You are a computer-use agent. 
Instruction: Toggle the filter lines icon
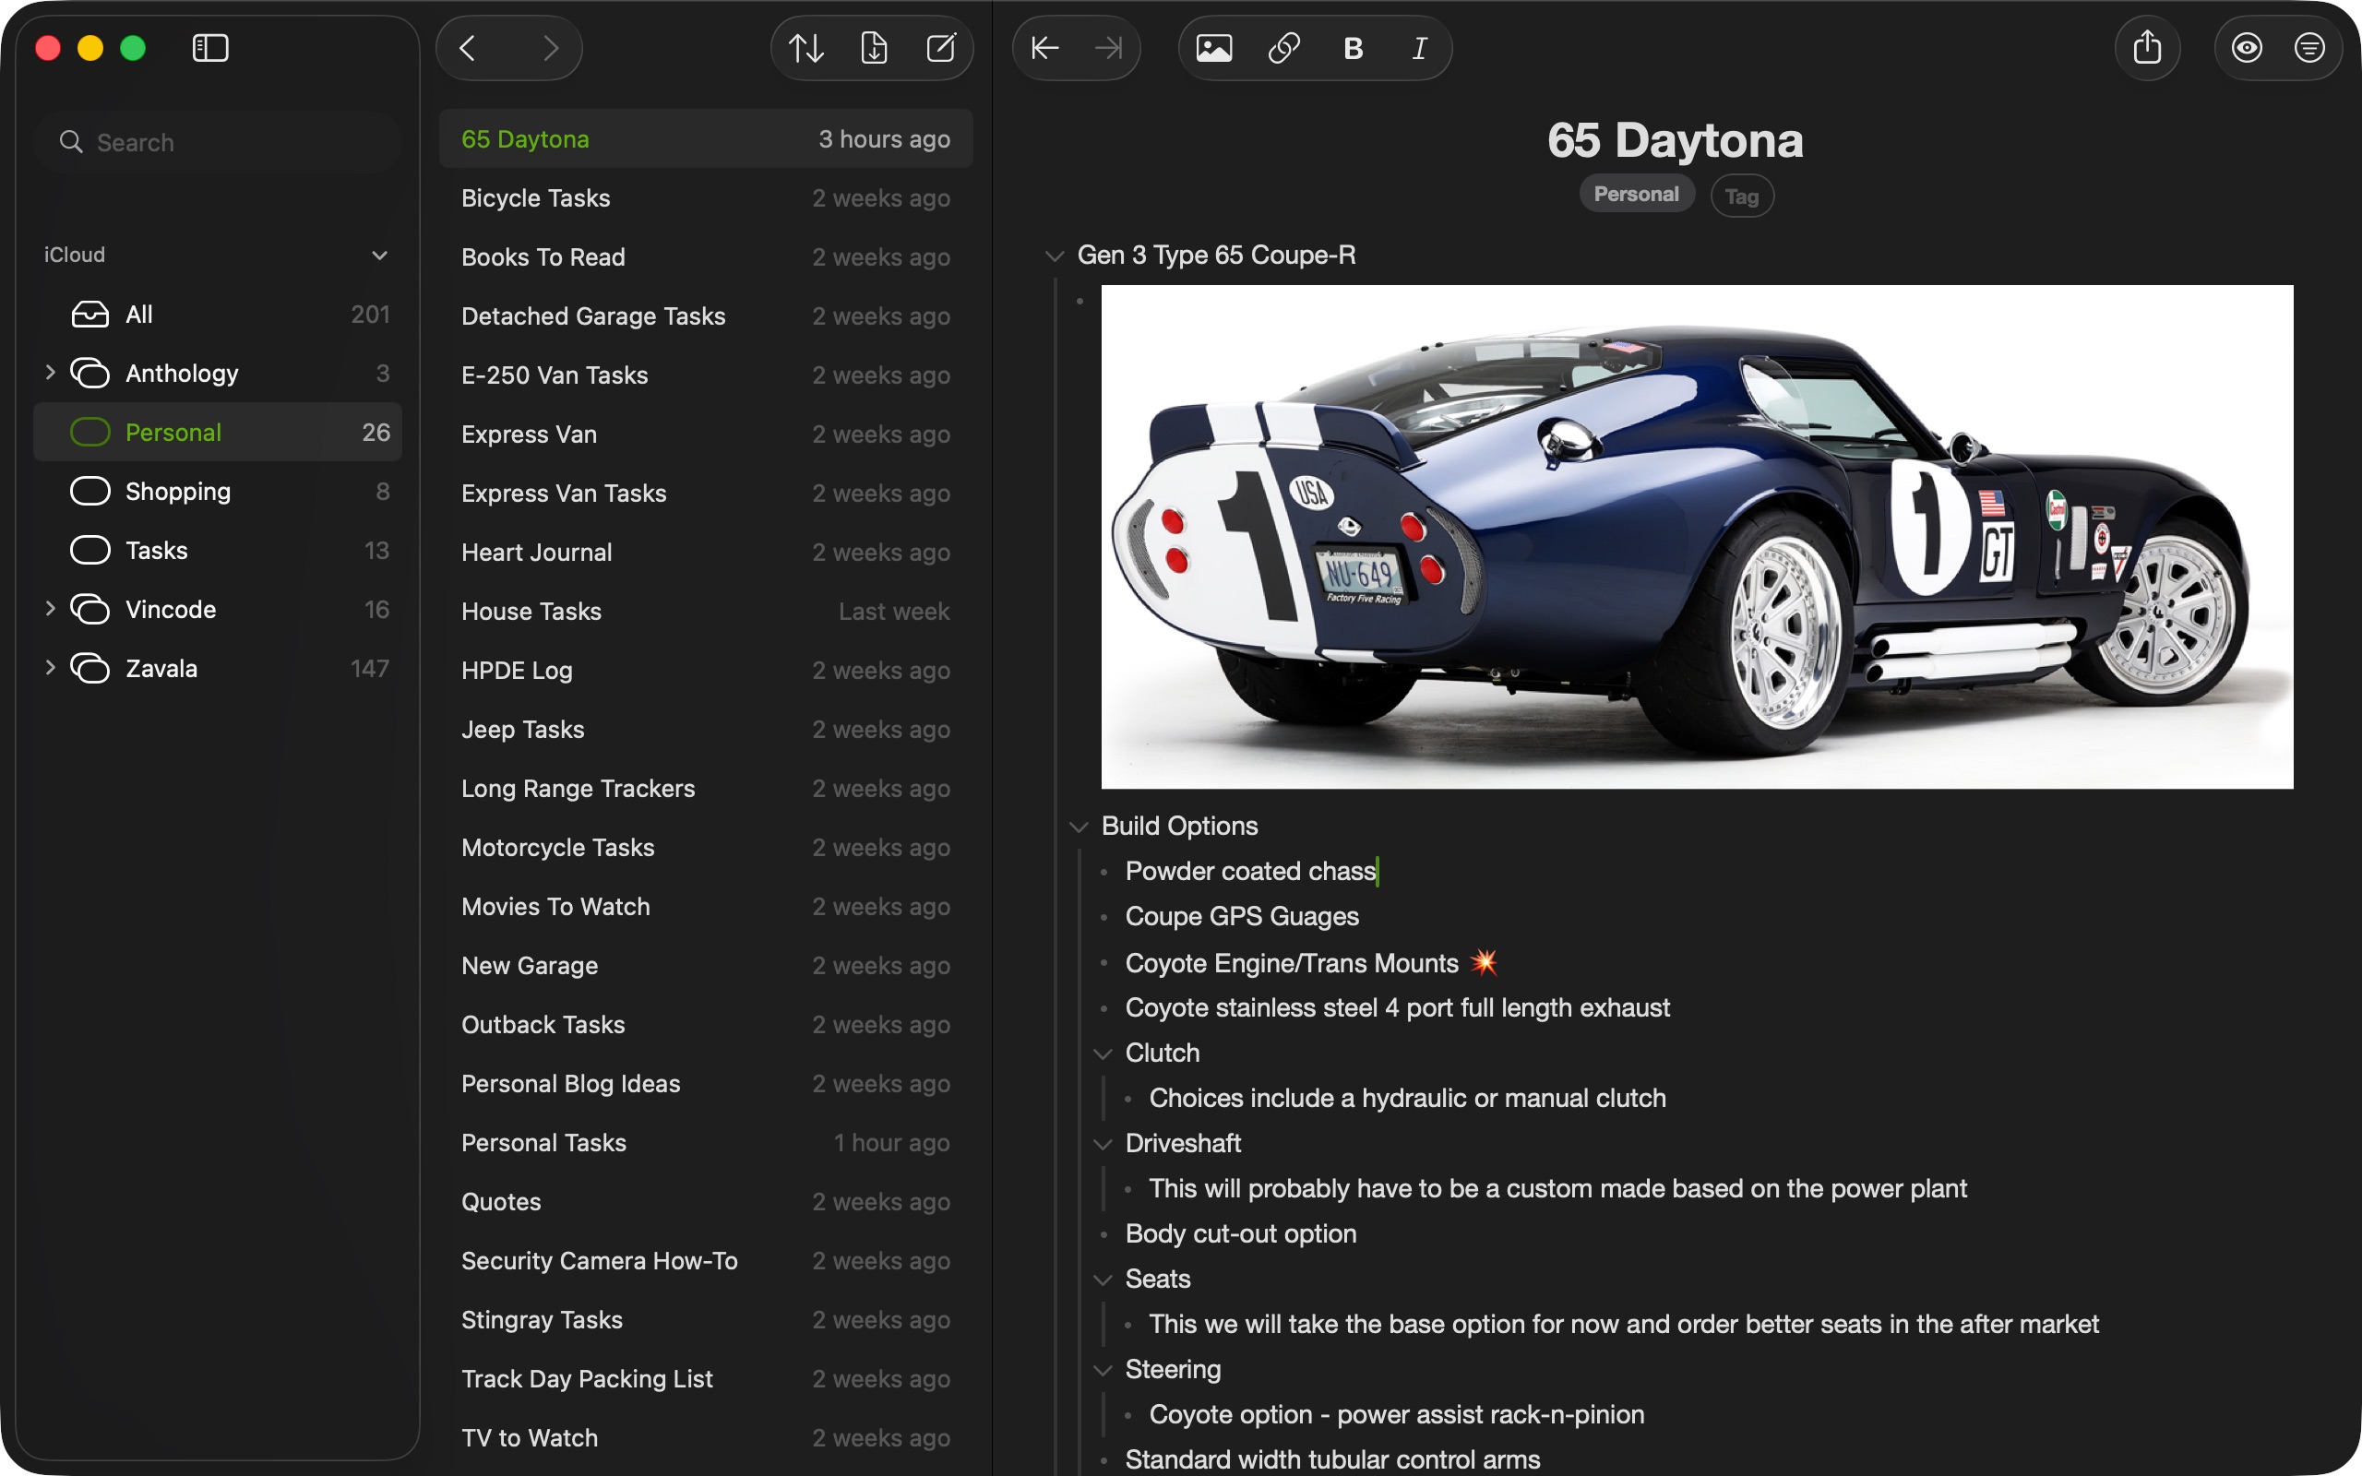coord(2309,48)
